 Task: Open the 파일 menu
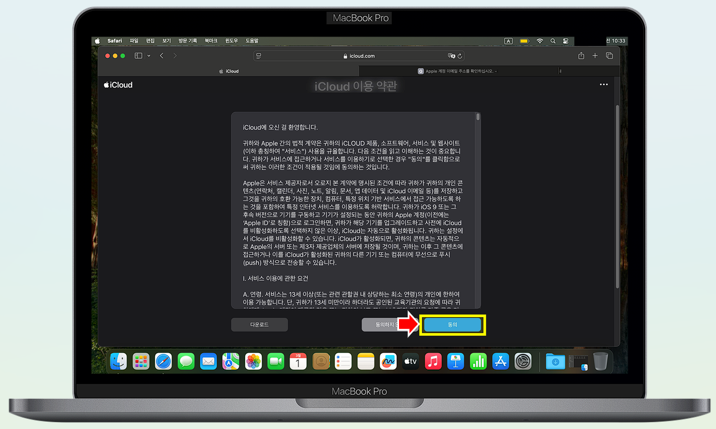coord(134,41)
